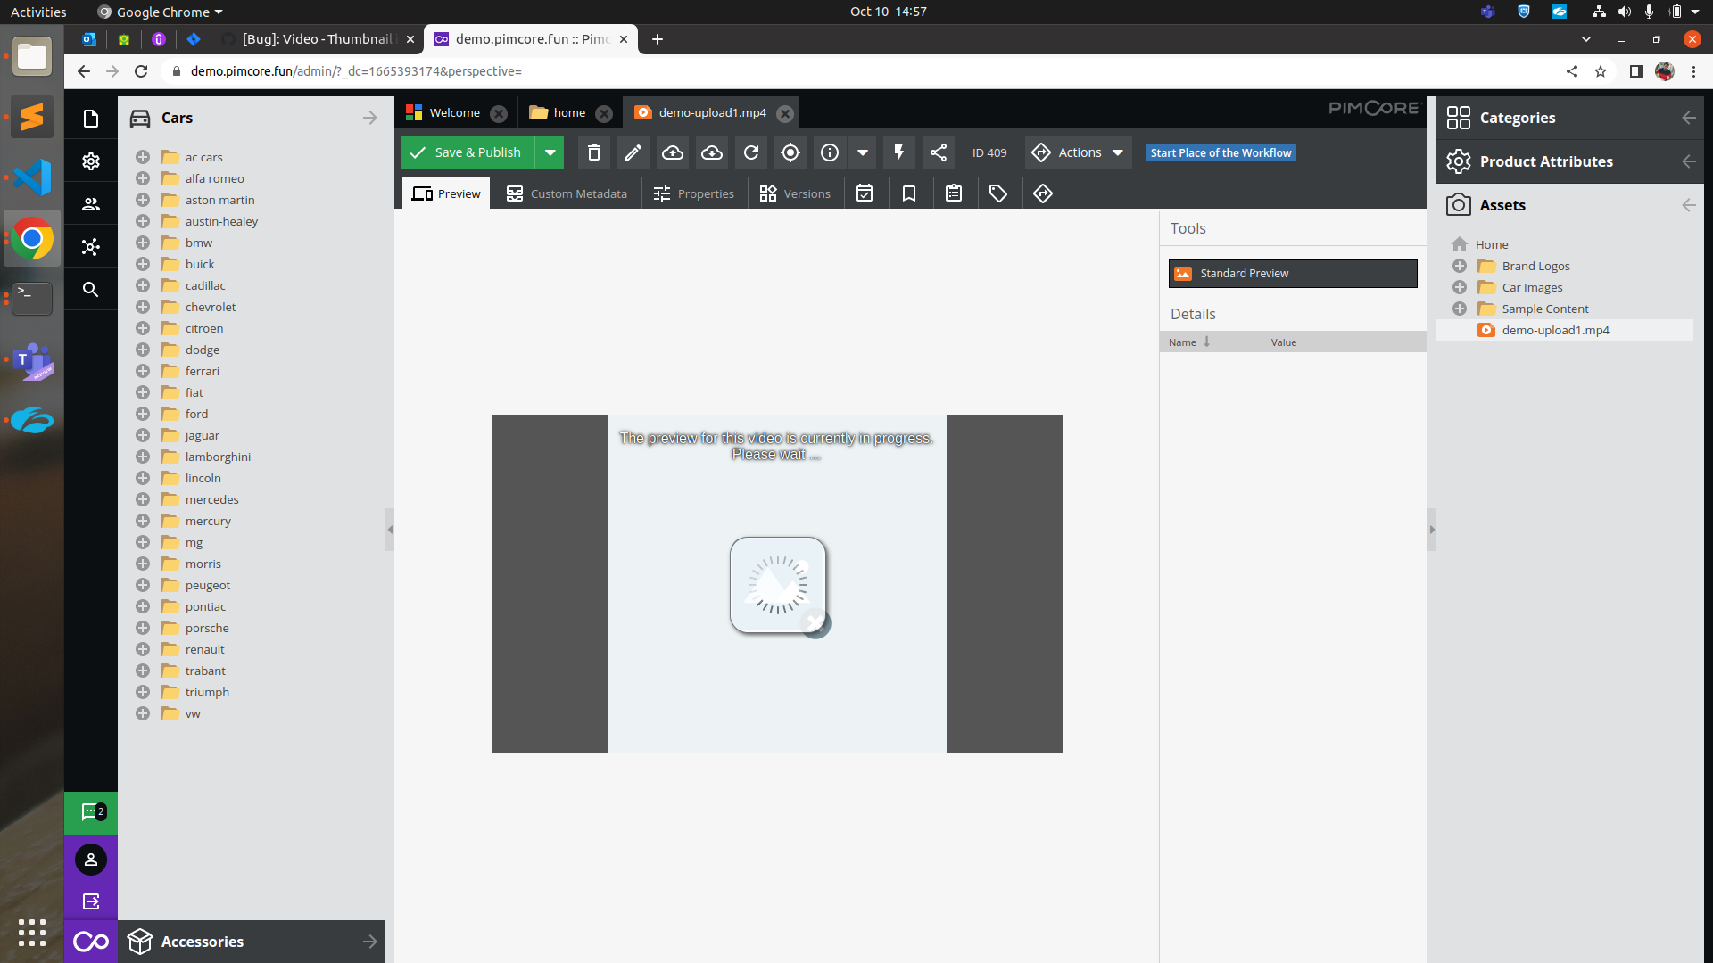Screen dimensions: 1713x963
Task: Open the Delete asset trash icon
Action: click(593, 152)
